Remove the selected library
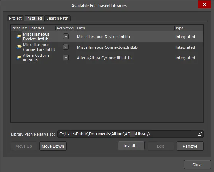 [190, 146]
